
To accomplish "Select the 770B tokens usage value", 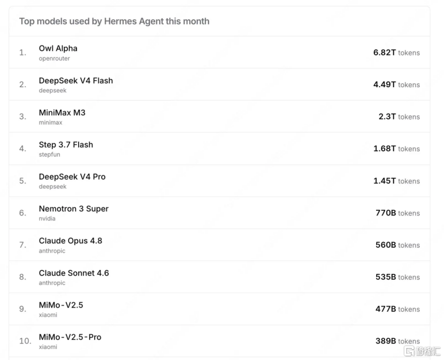I will pyautogui.click(x=397, y=213).
